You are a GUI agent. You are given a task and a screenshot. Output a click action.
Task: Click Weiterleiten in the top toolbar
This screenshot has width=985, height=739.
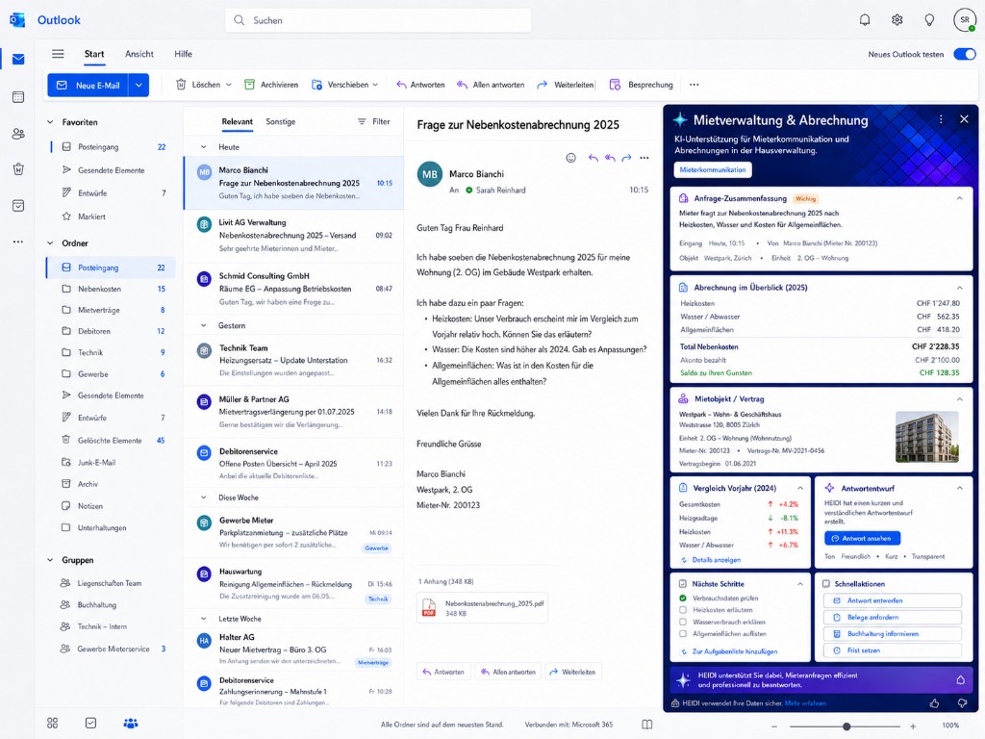pyautogui.click(x=565, y=85)
